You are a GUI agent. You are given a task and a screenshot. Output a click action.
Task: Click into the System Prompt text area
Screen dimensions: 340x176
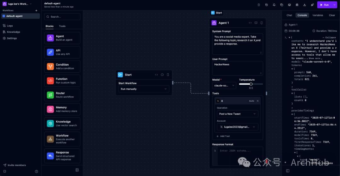237,44
